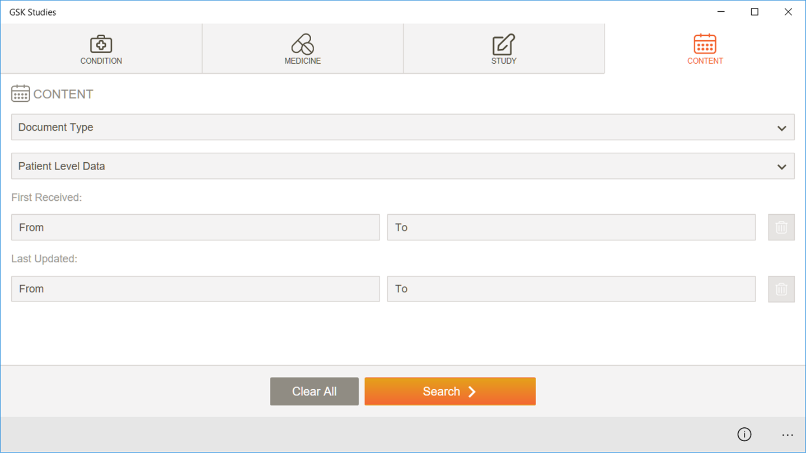Screen dimensions: 806x453
Task: Select the Medicine pills icon
Action: coord(302,44)
